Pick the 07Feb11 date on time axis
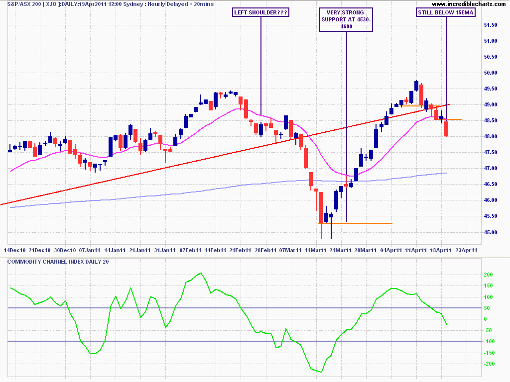510x382 pixels. pos(190,250)
